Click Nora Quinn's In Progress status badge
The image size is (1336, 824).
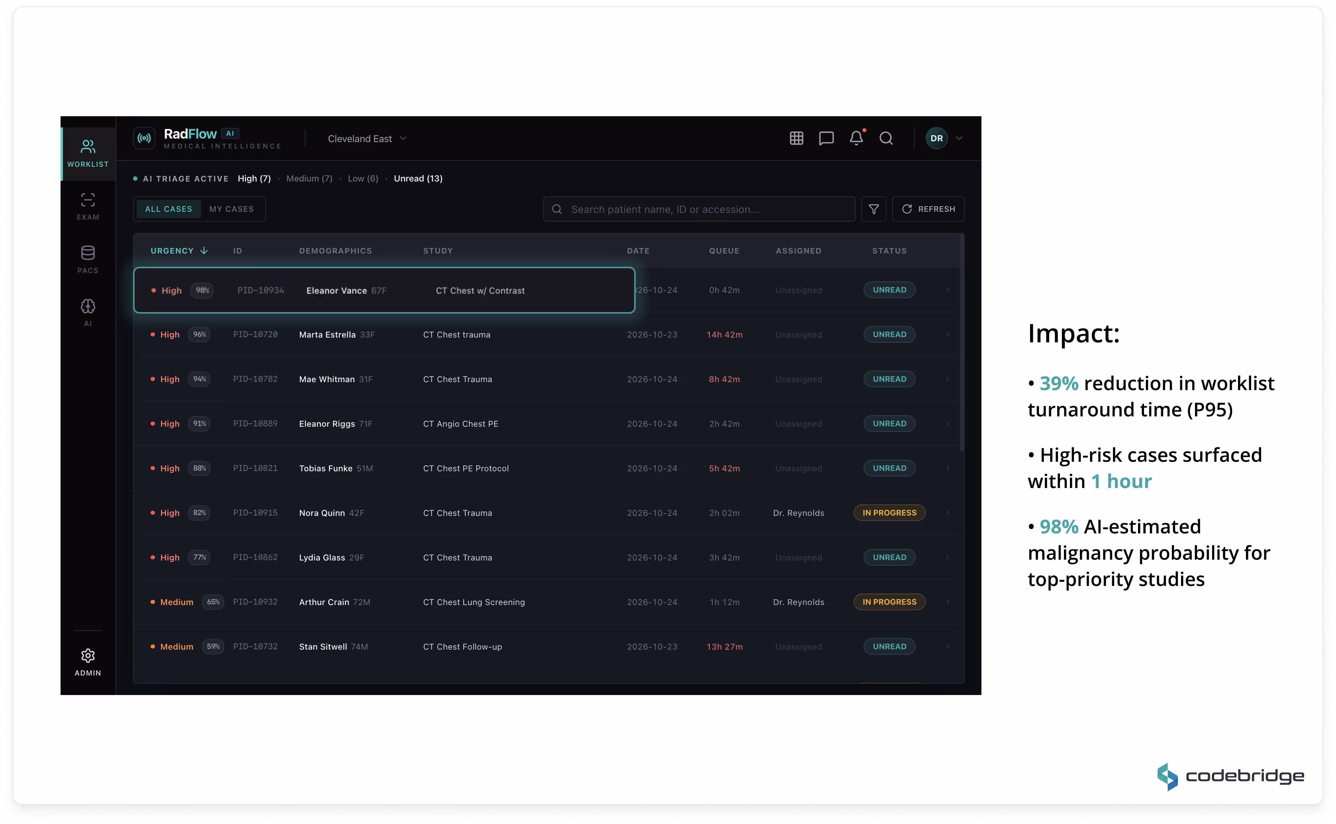click(889, 513)
